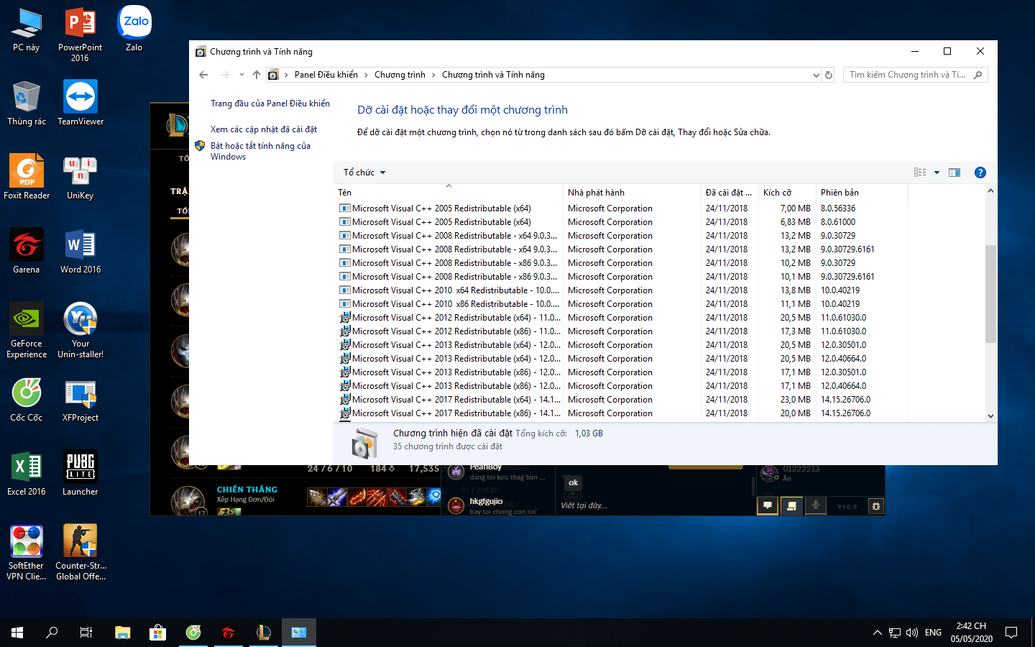
Task: Open UniKey desktop shortcut
Action: pos(80,178)
